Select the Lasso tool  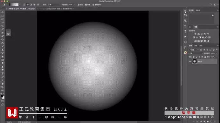(x=3, y=19)
